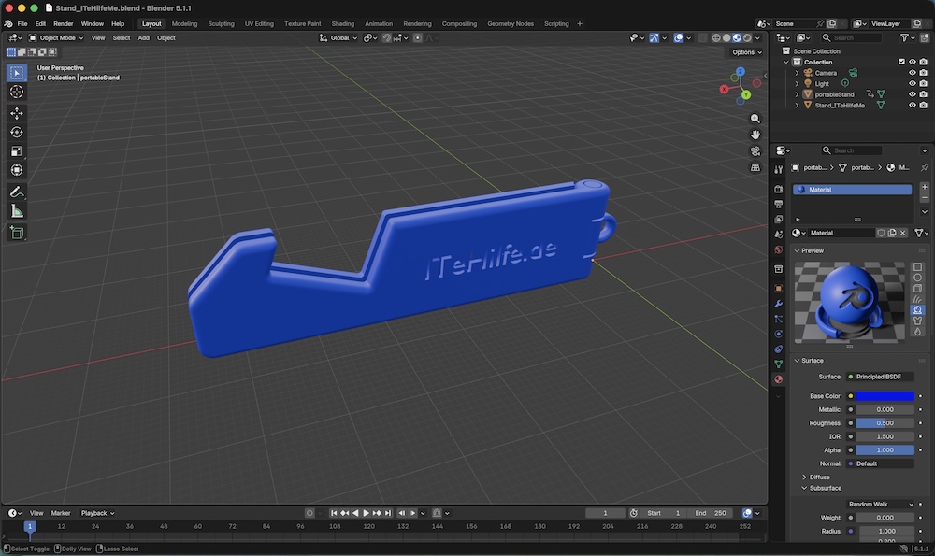935x556 pixels.
Task: Jump to the timeline start frame
Action: click(x=334, y=513)
